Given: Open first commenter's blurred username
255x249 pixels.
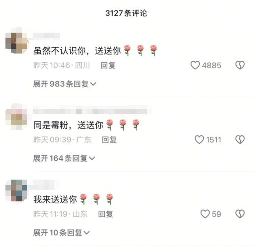Looking at the screenshot, I should [46, 36].
